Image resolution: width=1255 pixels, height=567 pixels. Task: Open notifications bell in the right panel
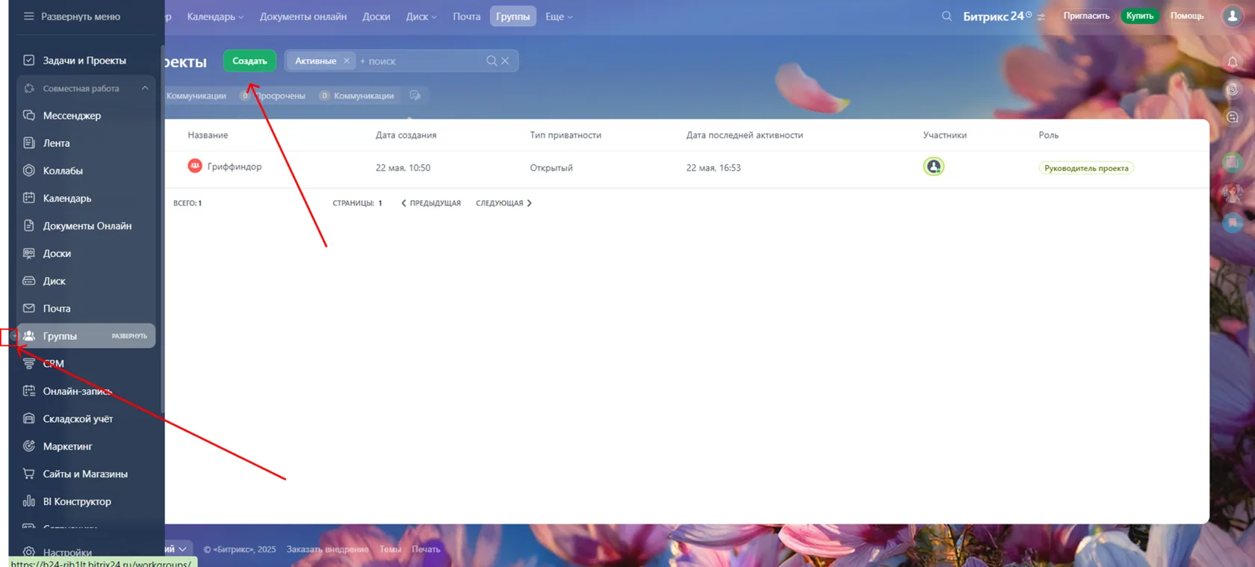point(1233,62)
